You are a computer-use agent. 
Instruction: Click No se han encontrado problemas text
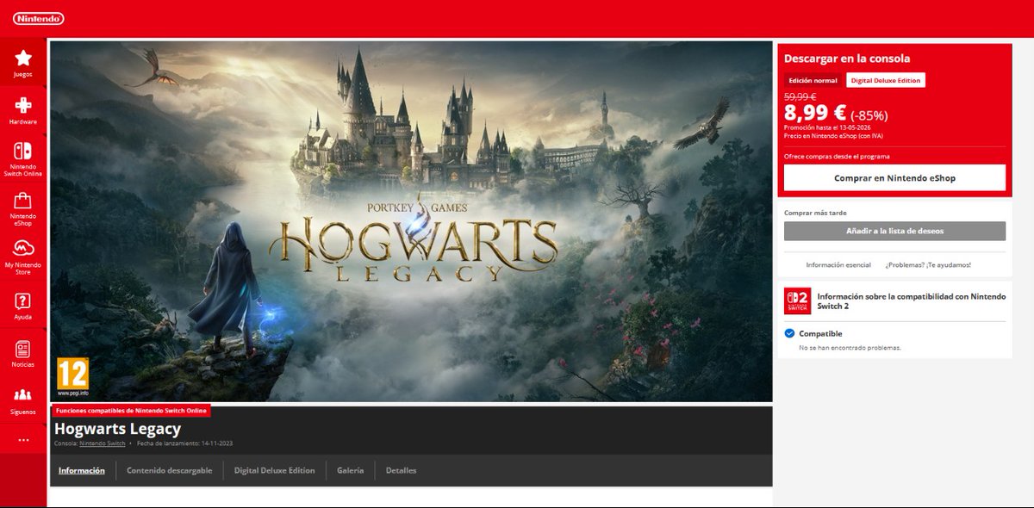click(850, 348)
